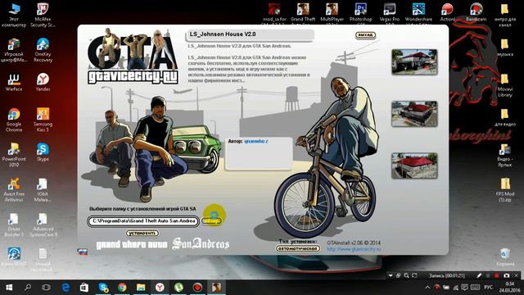Open the 'интро для канал' desktop folder
Image resolution: width=524 pixels, height=295 pixels.
click(x=505, y=15)
